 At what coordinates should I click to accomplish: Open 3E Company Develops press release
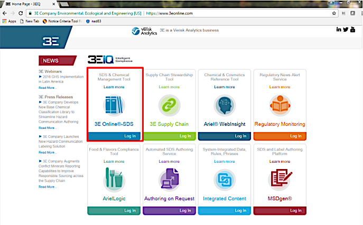pyautogui.click(x=59, y=112)
